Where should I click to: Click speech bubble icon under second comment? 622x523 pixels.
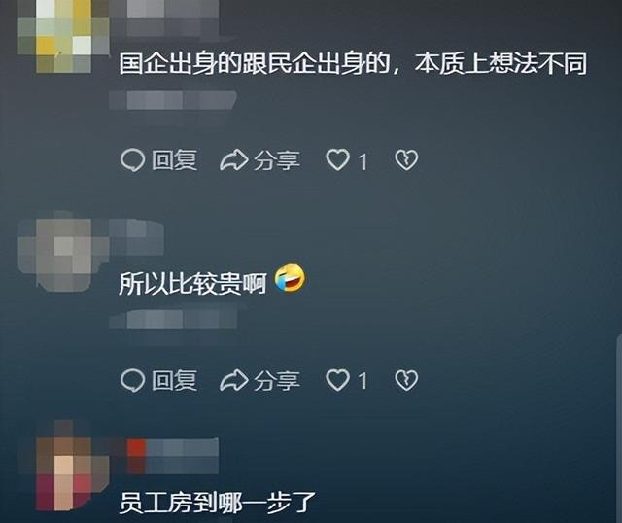click(132, 380)
